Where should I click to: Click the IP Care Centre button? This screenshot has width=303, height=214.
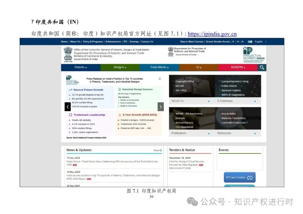(240, 177)
